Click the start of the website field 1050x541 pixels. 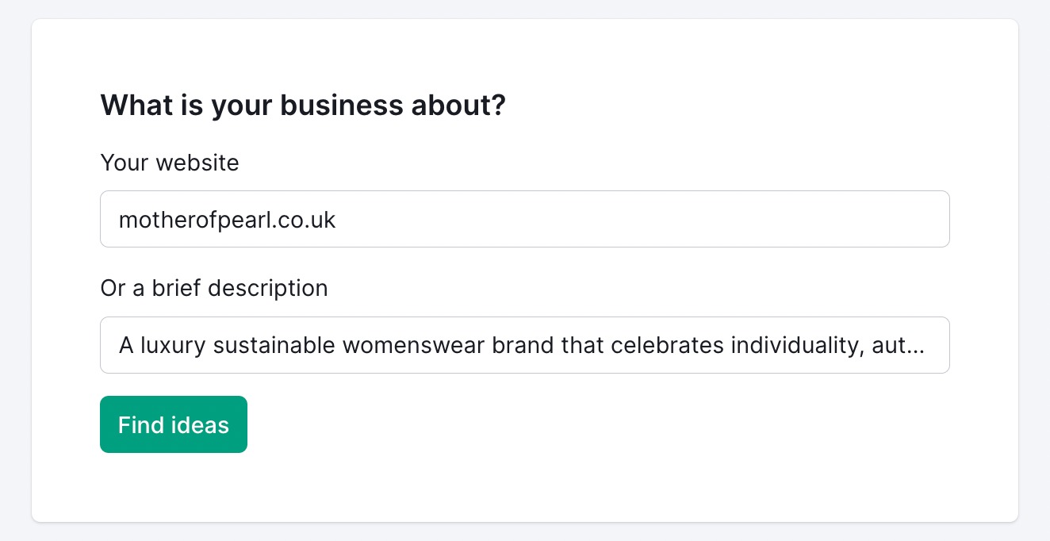point(119,220)
